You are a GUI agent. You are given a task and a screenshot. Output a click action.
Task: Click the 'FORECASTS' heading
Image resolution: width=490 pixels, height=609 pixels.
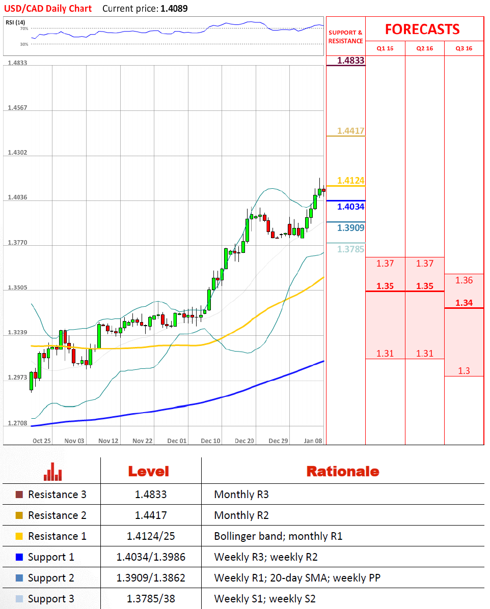(422, 29)
